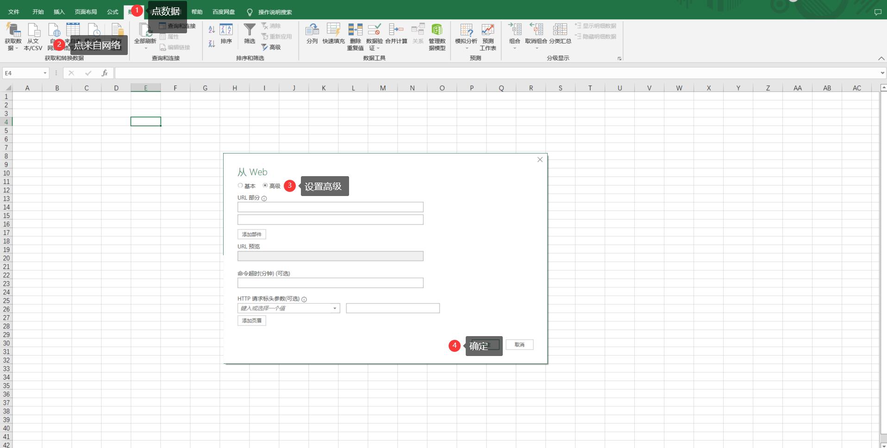Open the HTTP header 键入或选择一个值 dropdown
887x448 pixels.
335,308
